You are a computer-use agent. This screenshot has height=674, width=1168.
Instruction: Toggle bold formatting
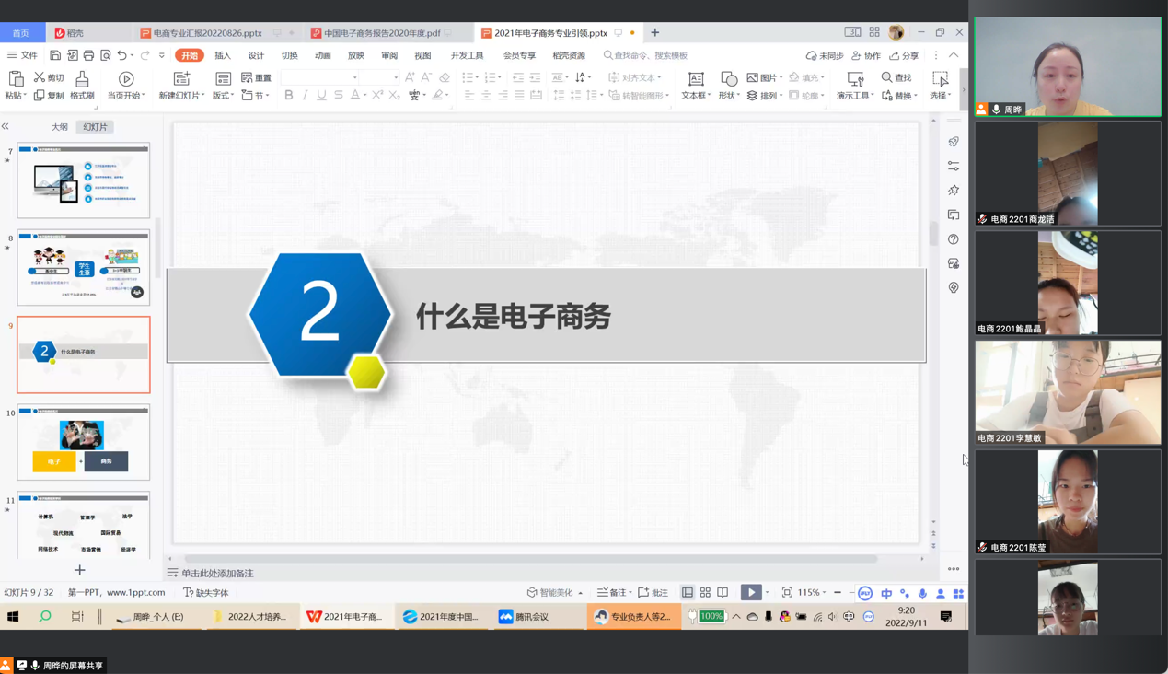coord(288,95)
